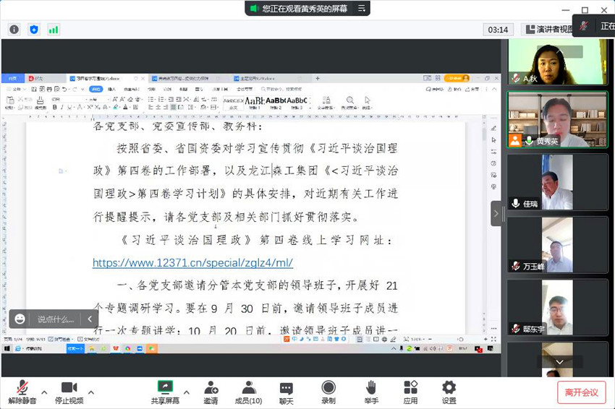The image size is (615, 409).
Task: Toggle italic formatting in WPS
Action: pos(62,107)
